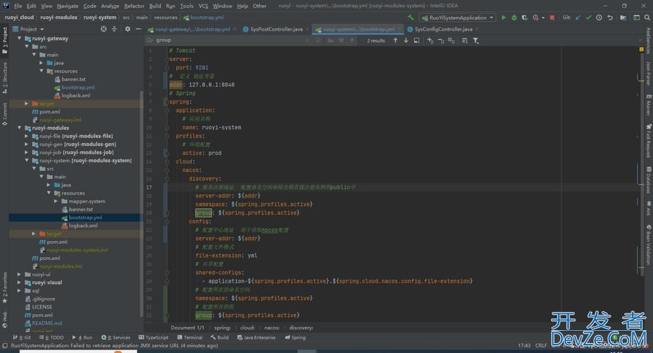Switch to SysConfigController.java tab

[443, 29]
